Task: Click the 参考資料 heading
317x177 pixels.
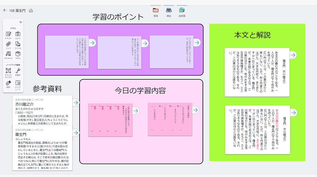Action: 47,89
